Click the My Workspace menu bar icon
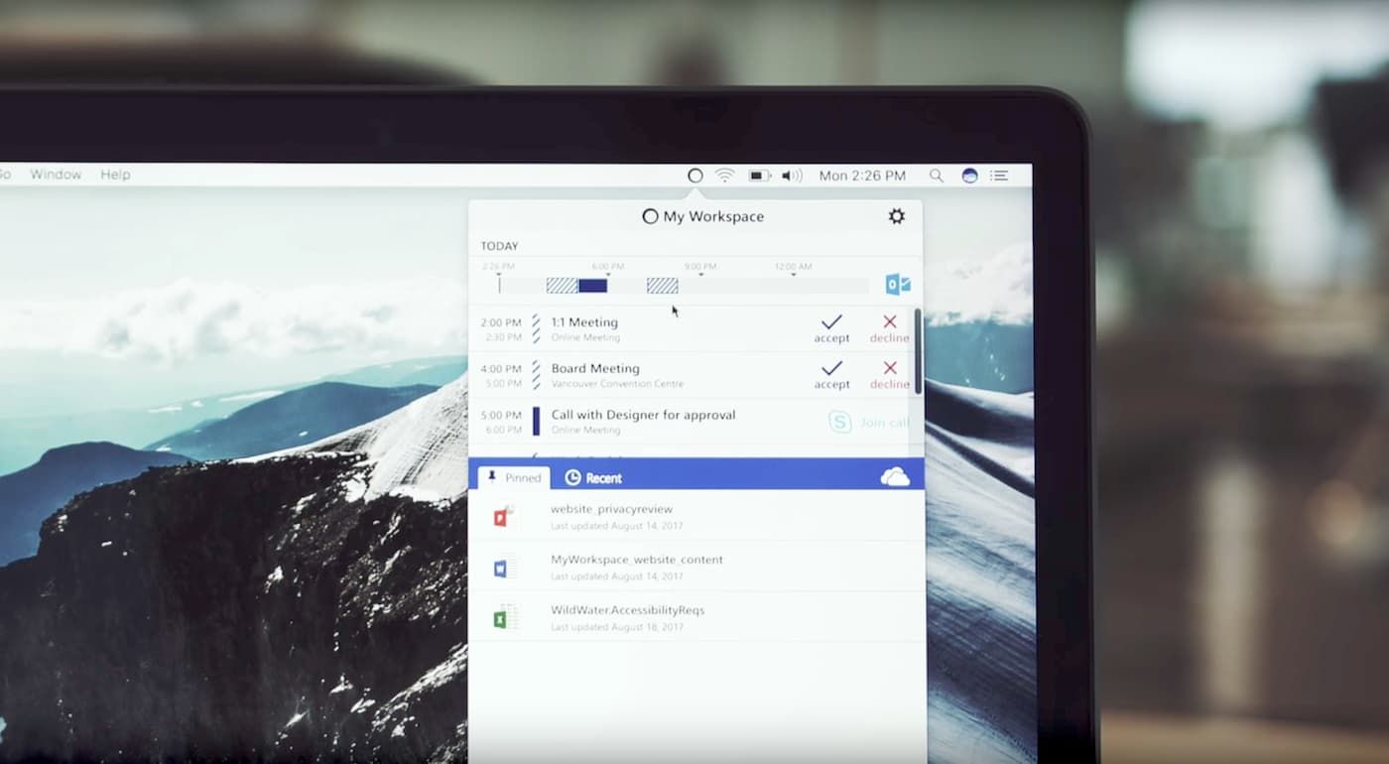This screenshot has height=764, width=1389. (x=694, y=176)
